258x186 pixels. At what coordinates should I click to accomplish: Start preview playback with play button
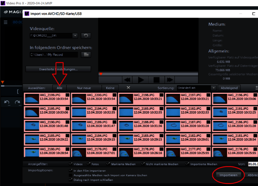pyautogui.click(x=141, y=80)
